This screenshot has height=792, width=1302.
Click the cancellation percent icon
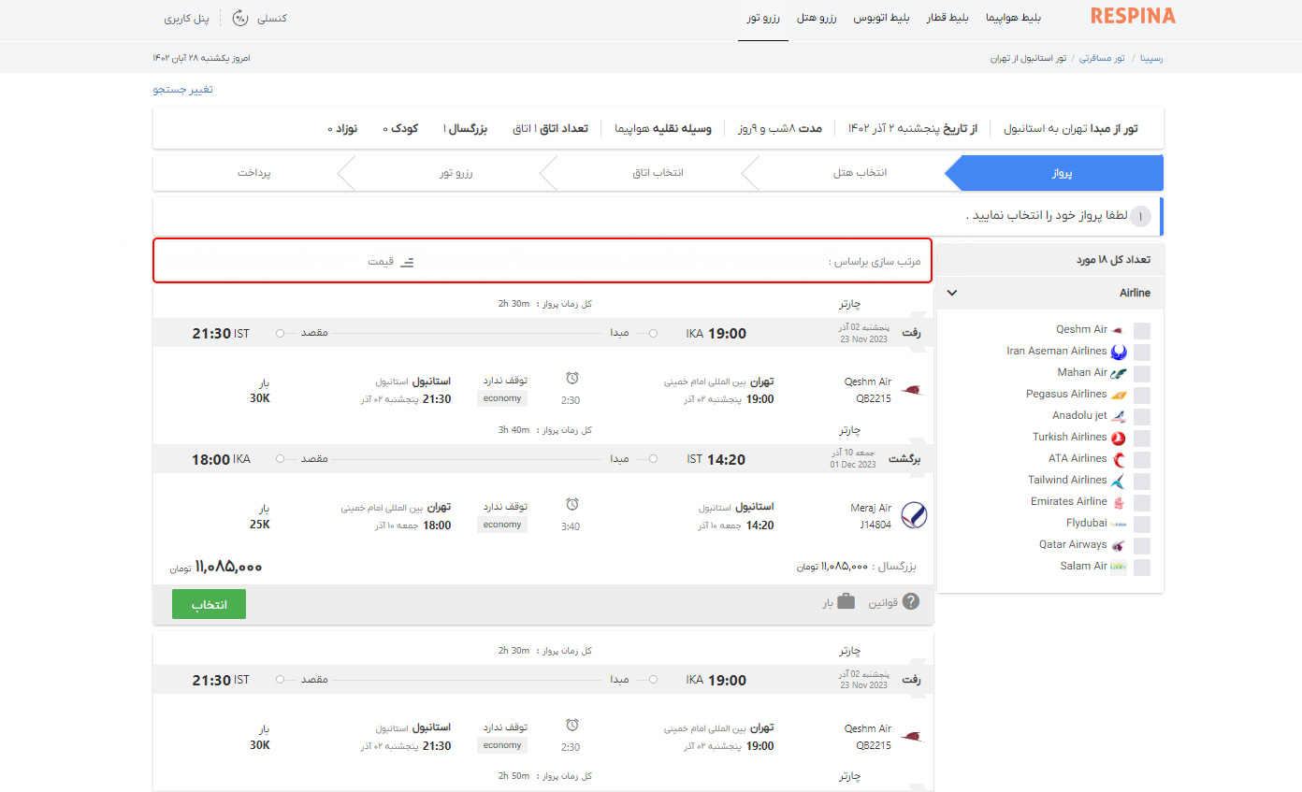[x=240, y=18]
